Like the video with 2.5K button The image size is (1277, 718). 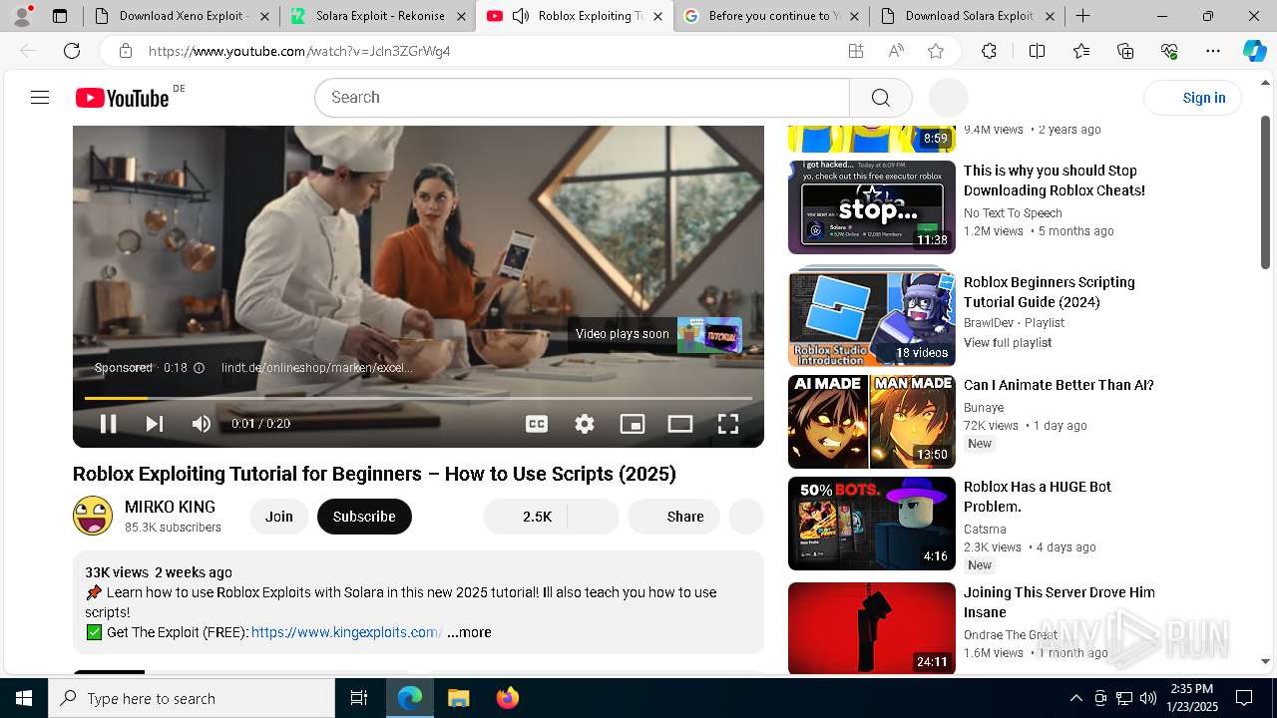525,516
